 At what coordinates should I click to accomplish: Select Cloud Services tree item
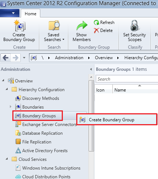pyautogui.click(x=33, y=159)
